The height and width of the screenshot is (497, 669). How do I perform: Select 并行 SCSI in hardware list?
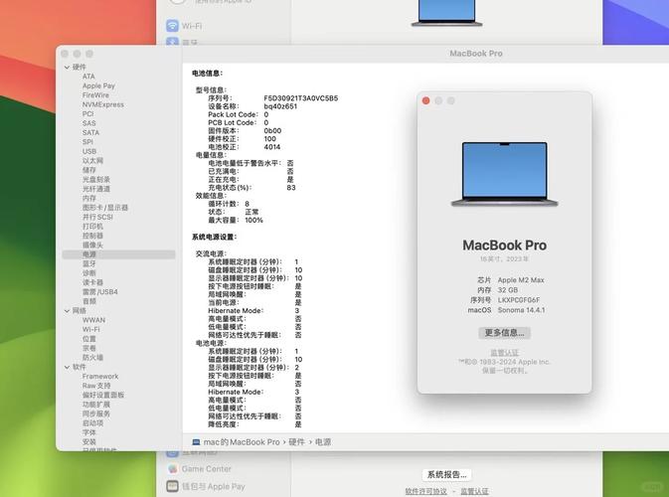point(97,217)
